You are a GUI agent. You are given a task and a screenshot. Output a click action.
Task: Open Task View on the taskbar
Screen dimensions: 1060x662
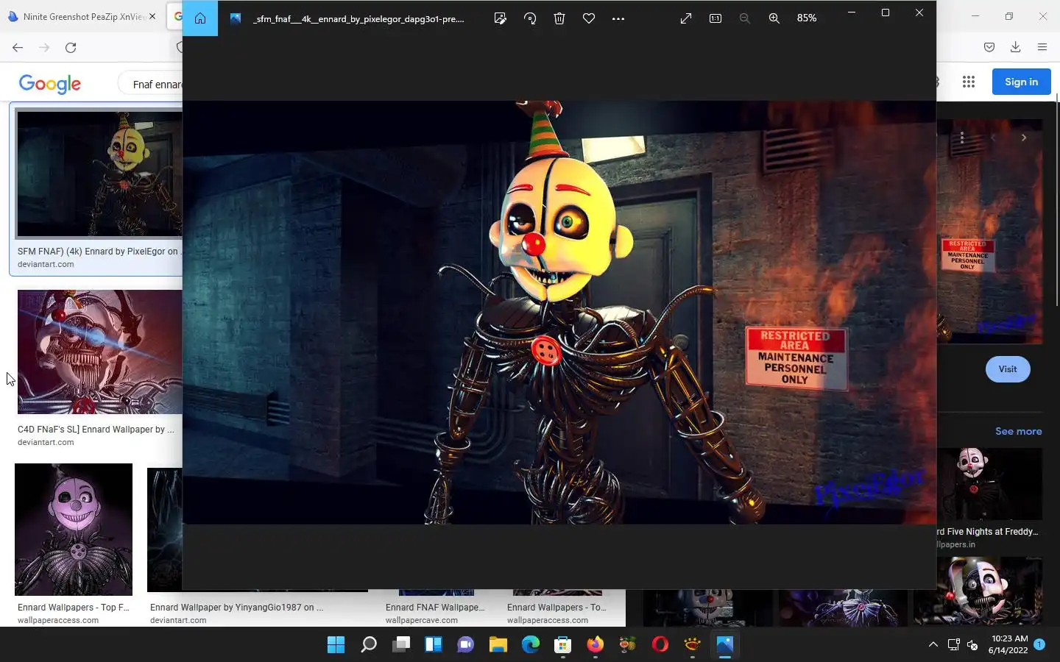click(x=401, y=645)
